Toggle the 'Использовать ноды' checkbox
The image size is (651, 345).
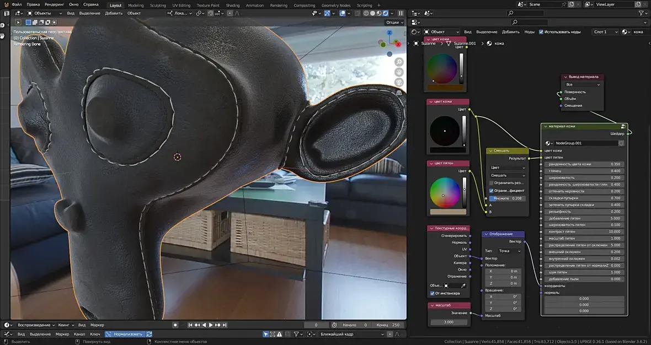click(541, 32)
